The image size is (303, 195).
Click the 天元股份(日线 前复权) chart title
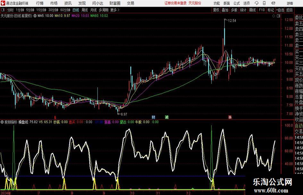tap(16, 16)
